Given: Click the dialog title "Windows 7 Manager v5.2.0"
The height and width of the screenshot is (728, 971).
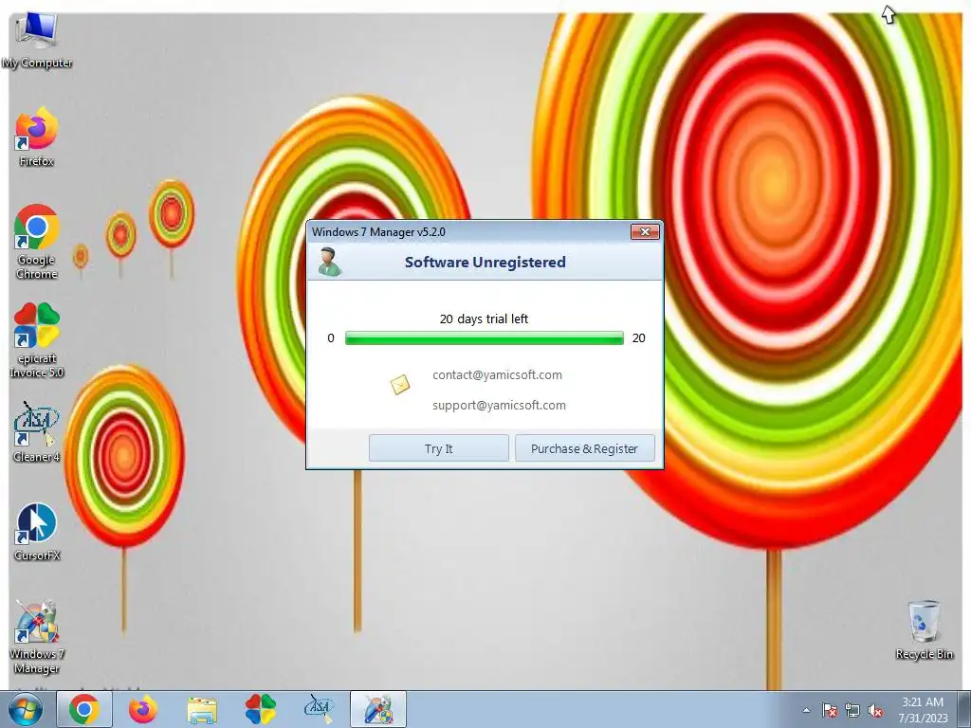Looking at the screenshot, I should 378,231.
